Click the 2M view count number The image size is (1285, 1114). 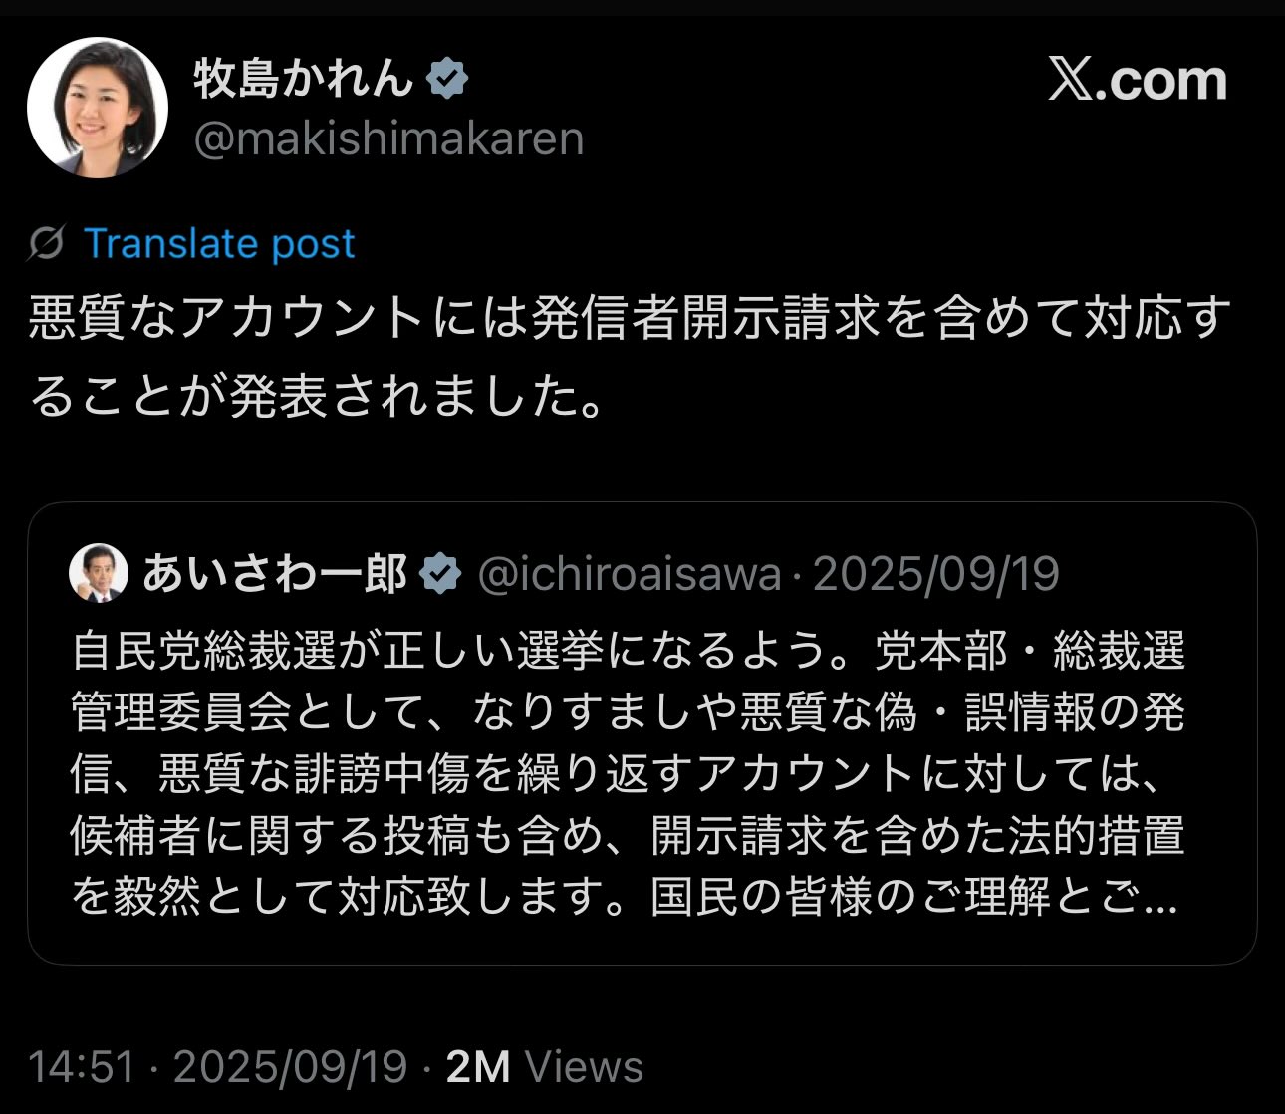[x=478, y=1067]
